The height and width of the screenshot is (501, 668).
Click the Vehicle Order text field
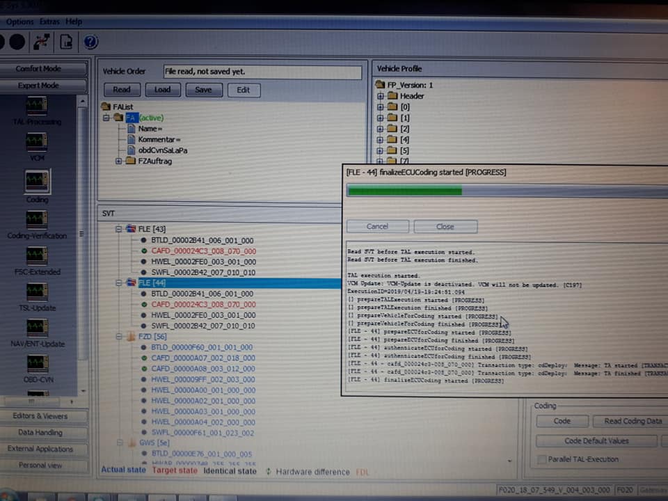click(x=262, y=72)
